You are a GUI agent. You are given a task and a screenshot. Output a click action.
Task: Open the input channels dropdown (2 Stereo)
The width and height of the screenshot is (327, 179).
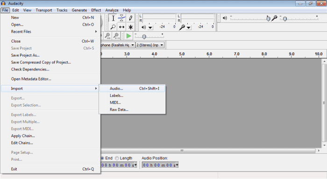(150, 45)
